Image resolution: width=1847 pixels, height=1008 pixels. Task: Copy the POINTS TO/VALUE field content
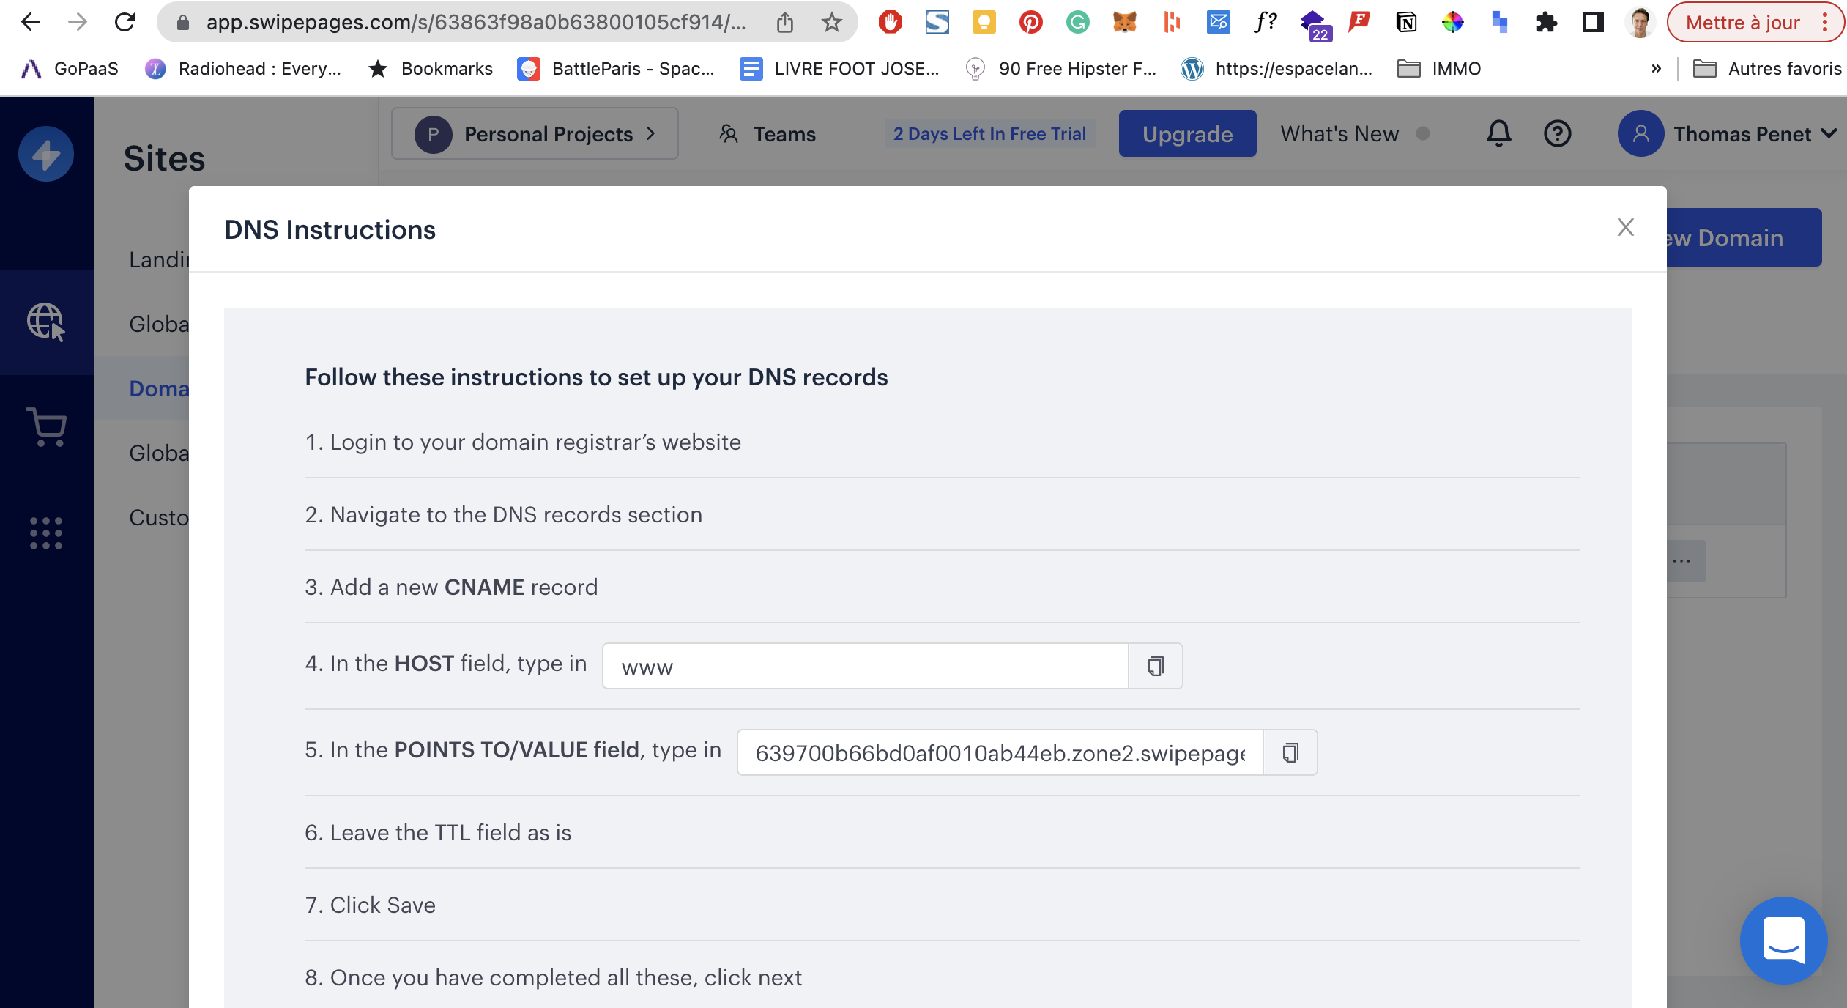pos(1290,752)
